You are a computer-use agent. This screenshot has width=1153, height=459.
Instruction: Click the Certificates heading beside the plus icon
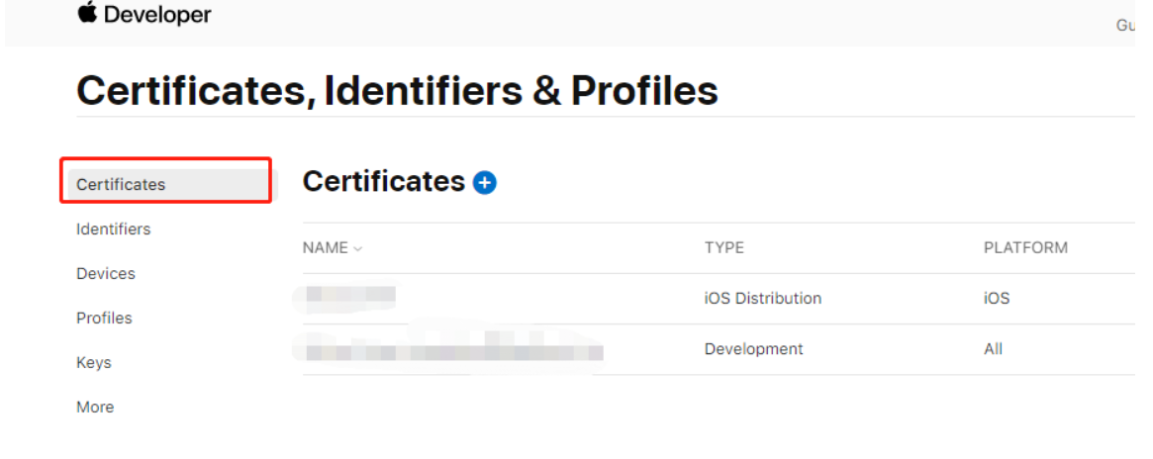[383, 181]
